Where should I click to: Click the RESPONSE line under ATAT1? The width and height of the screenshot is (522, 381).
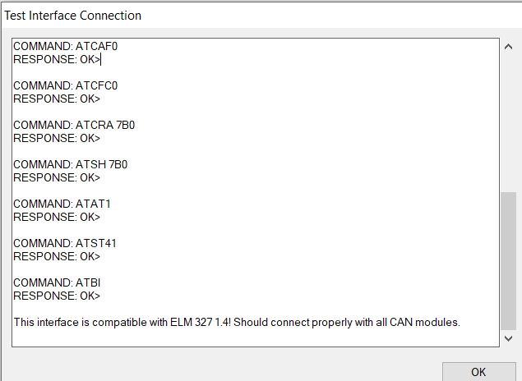coord(56,217)
